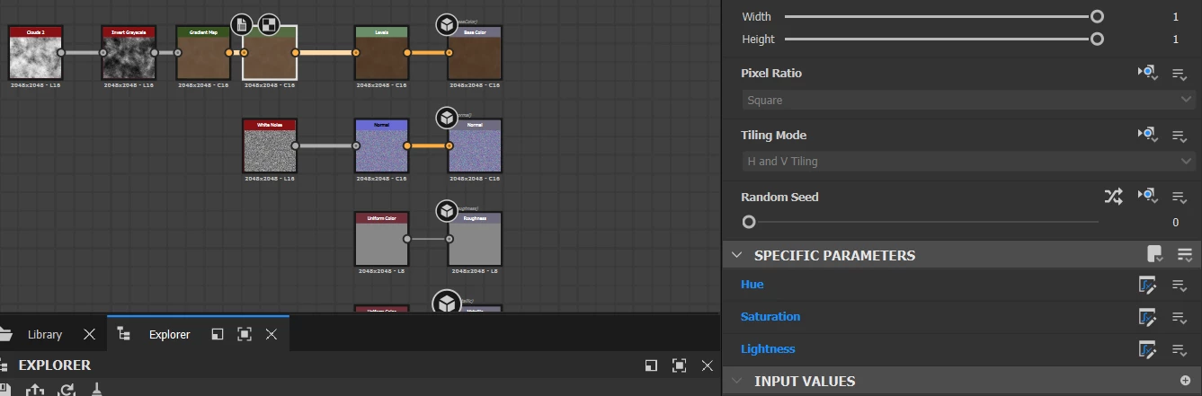Click the Random Seed value field
The width and height of the screenshot is (1202, 396).
point(1175,223)
